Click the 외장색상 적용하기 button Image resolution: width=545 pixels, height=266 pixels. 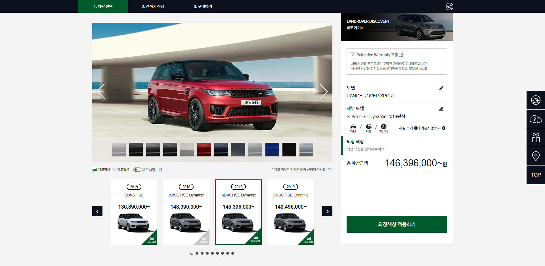397,224
